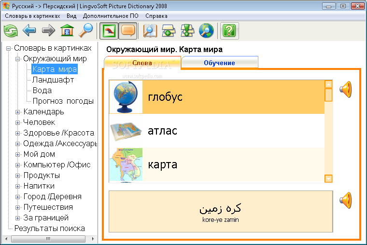
Task: Open the Словарь в картинках menu
Action: tap(32, 16)
